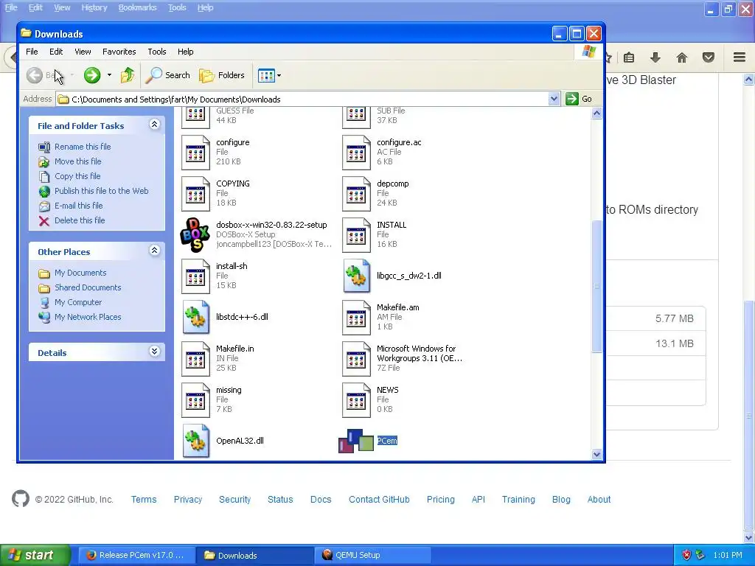Click Firefox bookmarks list icon
Viewport: 755px width, 566px height.
[629, 57]
